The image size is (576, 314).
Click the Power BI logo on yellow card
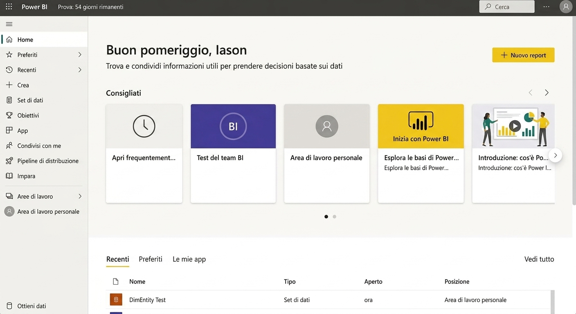pos(421,121)
